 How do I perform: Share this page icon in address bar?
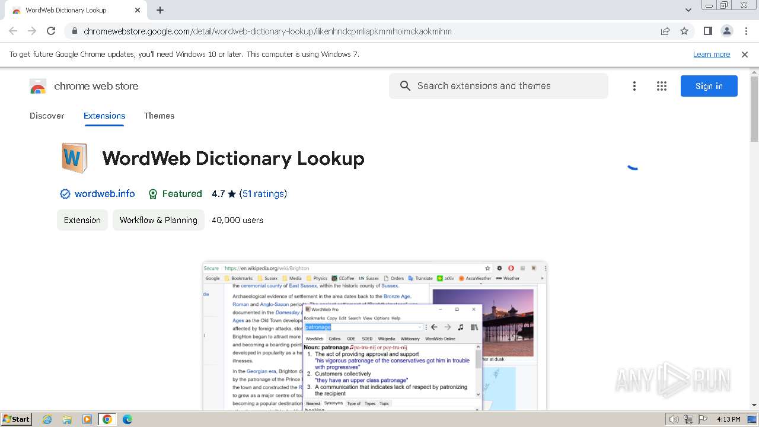(665, 31)
